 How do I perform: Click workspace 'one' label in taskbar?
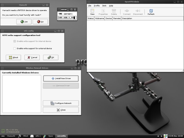click(x=3, y=136)
